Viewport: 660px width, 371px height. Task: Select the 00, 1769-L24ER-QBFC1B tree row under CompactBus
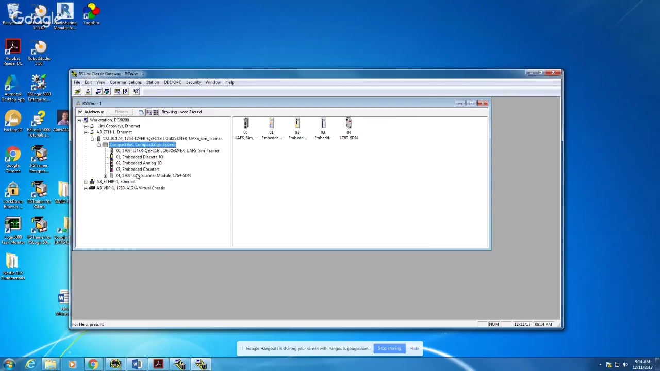click(x=168, y=150)
